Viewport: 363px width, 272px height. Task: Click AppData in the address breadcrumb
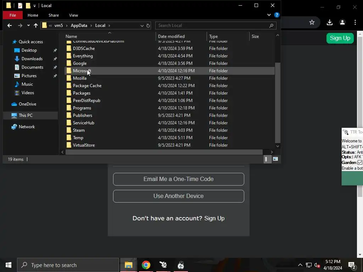click(x=79, y=25)
